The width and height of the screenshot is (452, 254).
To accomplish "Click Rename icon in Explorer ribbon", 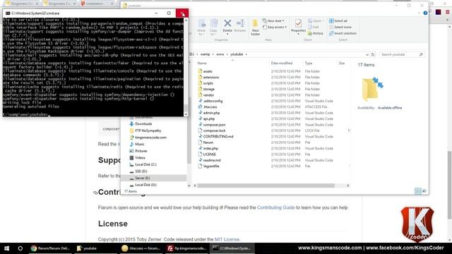I will [240, 26].
